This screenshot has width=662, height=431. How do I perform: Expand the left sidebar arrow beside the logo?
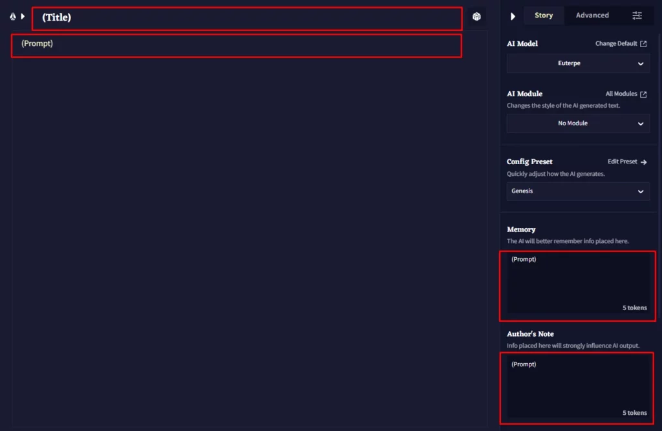click(23, 16)
